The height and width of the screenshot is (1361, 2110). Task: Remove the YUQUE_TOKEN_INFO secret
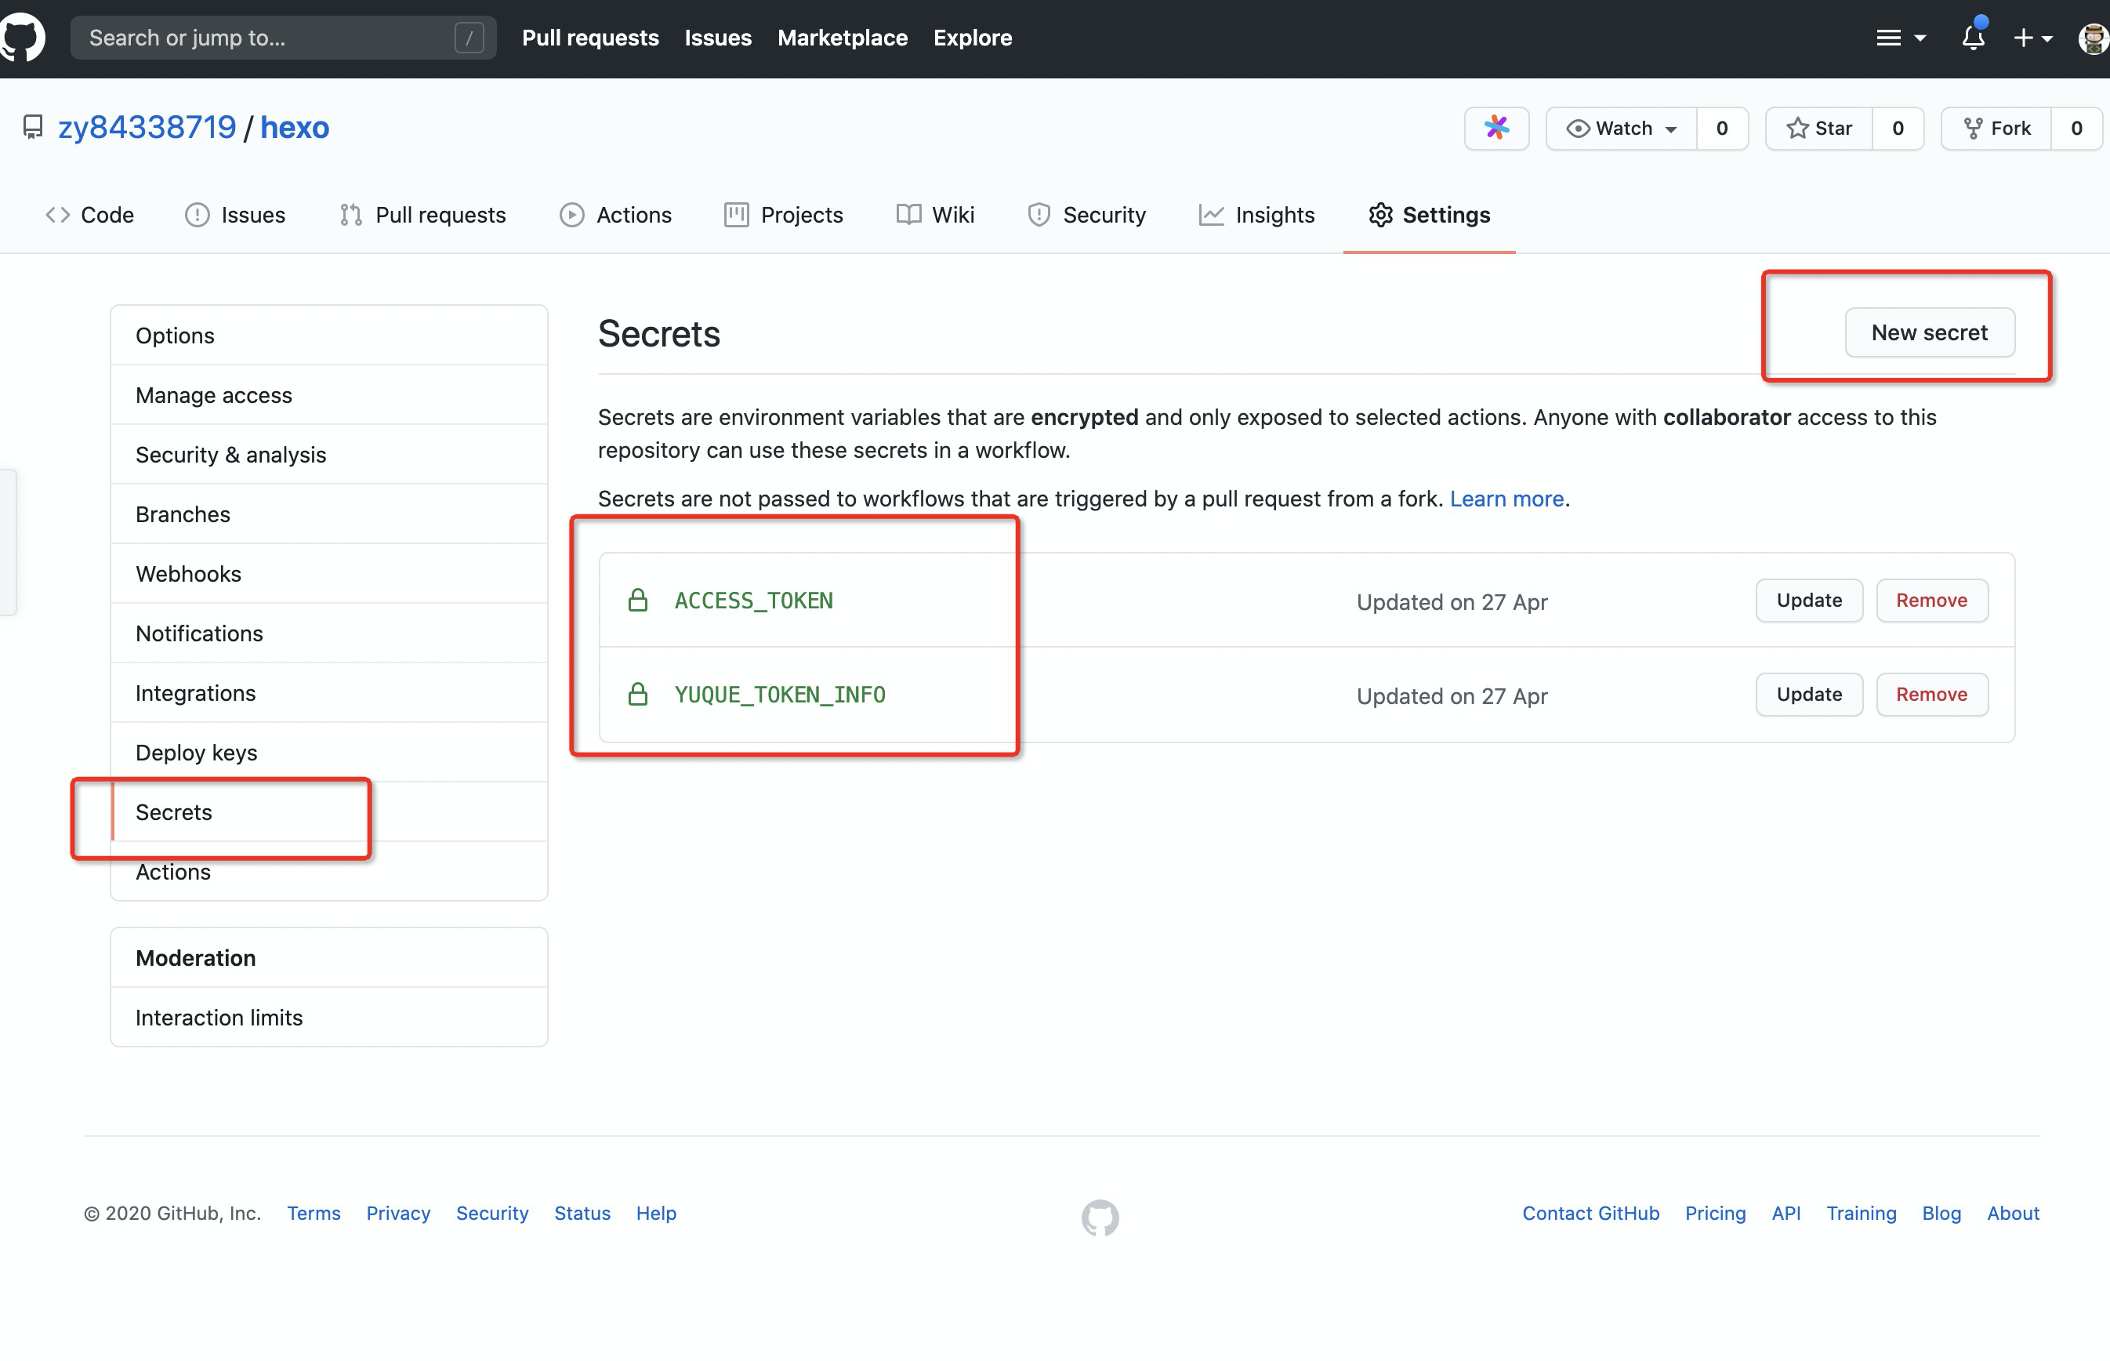(1931, 695)
